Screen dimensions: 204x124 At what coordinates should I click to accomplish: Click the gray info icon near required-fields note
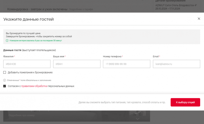click(x=5, y=80)
